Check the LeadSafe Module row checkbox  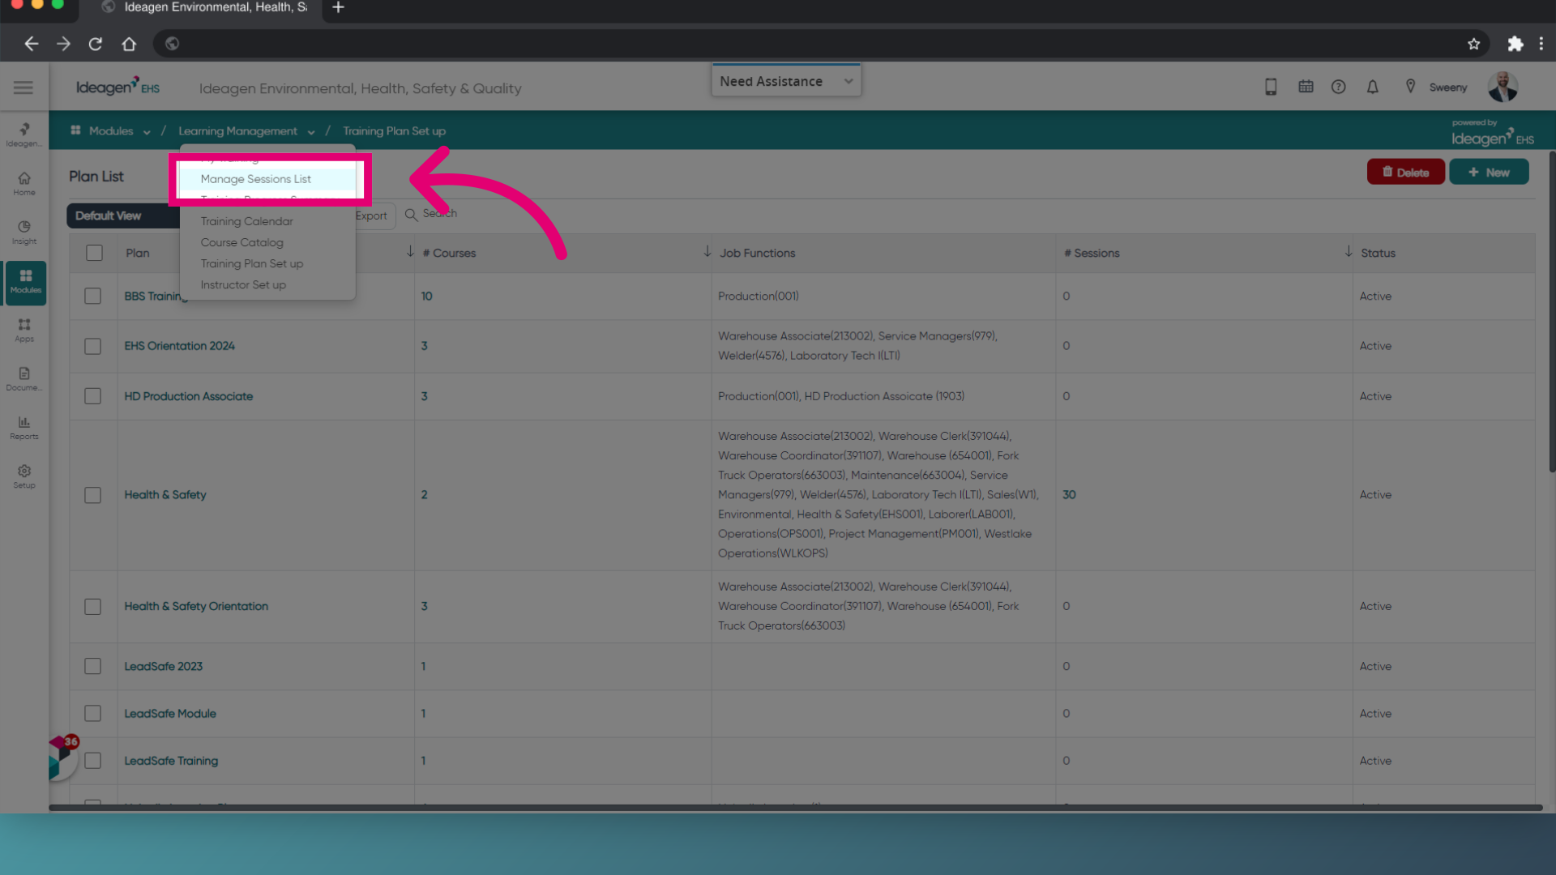coord(93,713)
